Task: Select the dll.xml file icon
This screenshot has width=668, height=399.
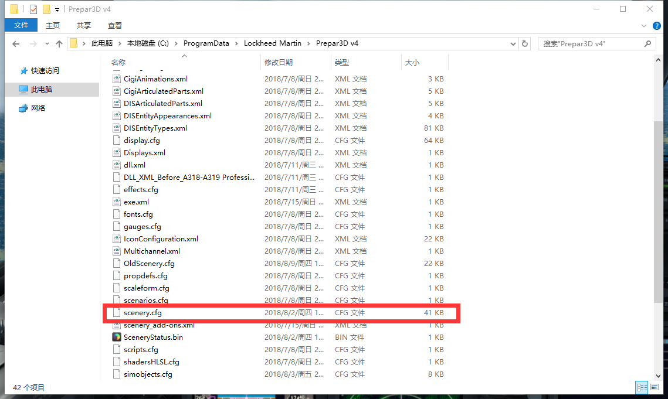Action: pos(117,165)
